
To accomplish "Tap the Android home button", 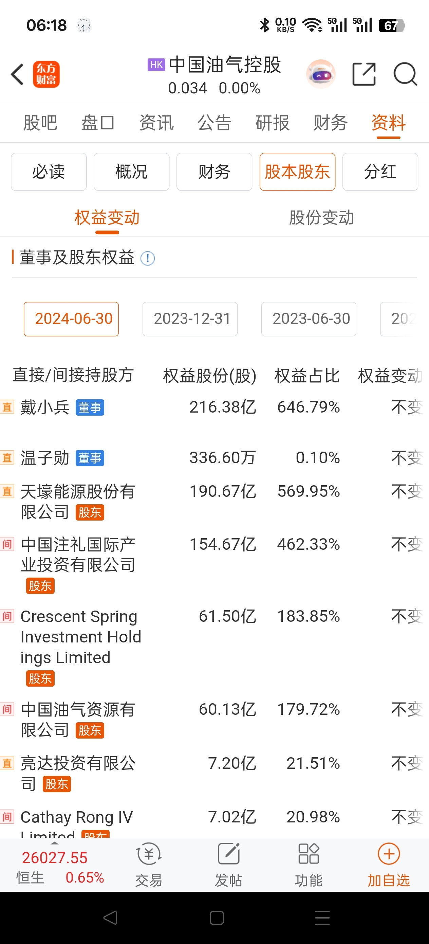I will (x=217, y=918).
